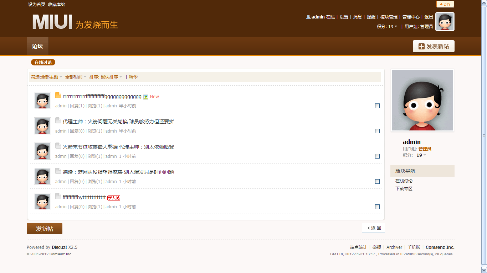Click the vertical scrollbar thumb
487x273 pixels.
(484, 135)
